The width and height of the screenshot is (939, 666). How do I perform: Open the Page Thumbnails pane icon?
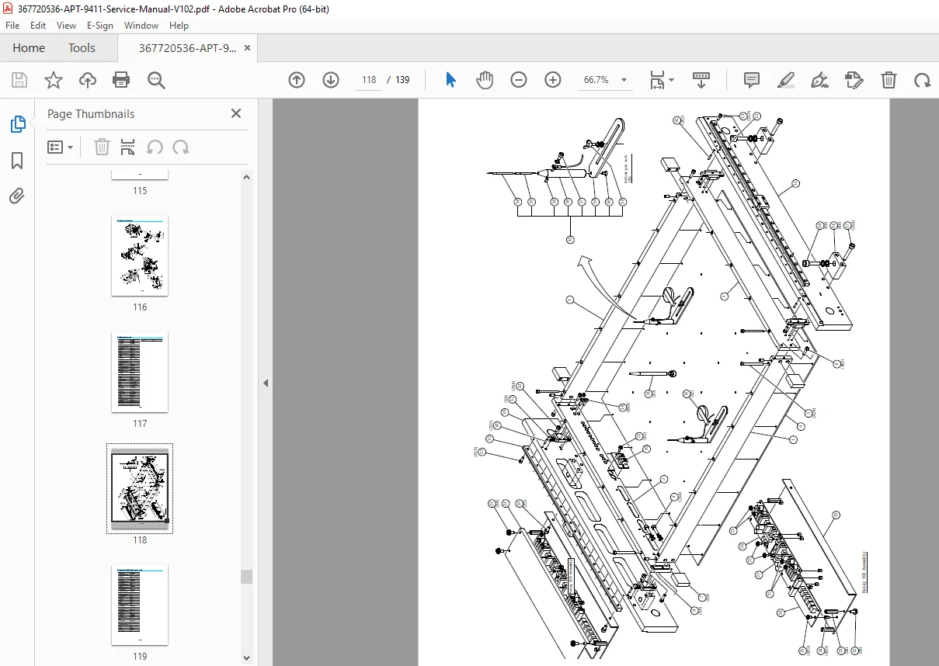click(17, 124)
